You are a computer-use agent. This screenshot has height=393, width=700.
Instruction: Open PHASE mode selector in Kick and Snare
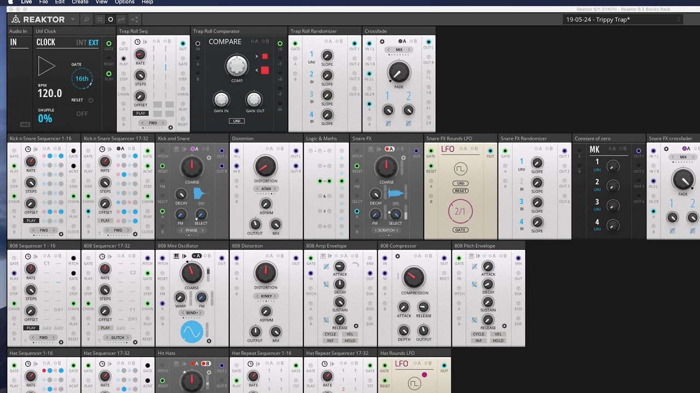(x=192, y=230)
